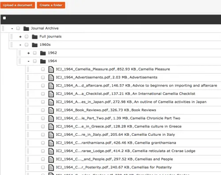Select the 1960s folder label
The height and width of the screenshot is (175, 221).
(45, 45)
